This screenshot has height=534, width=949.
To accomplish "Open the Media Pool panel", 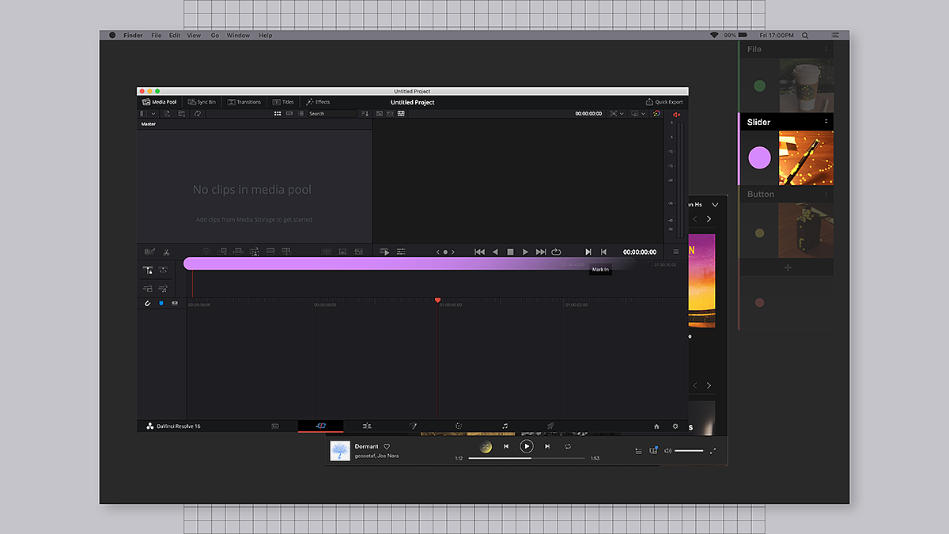I will [x=159, y=102].
